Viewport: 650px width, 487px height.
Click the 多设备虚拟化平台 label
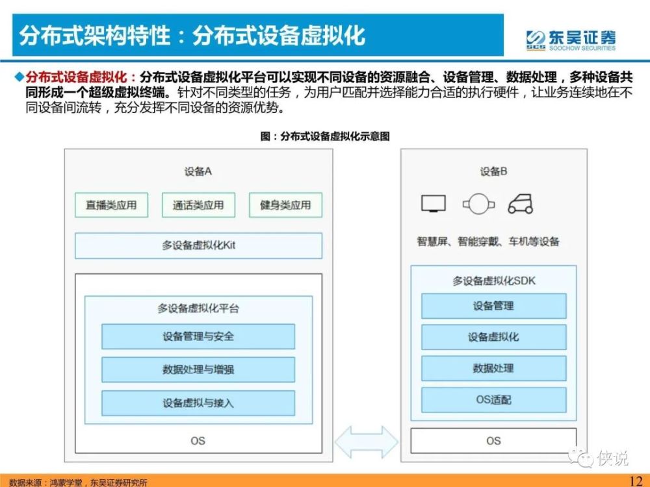click(x=198, y=308)
